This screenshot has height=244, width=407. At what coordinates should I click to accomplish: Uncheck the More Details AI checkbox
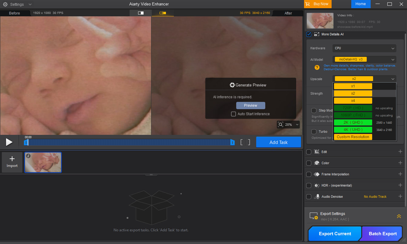point(309,34)
